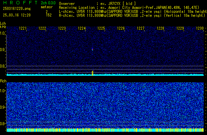The width and height of the screenshot is (207, 135).
Task: Click the '2ch 0.3.0' version text
Action: point(48,3)
